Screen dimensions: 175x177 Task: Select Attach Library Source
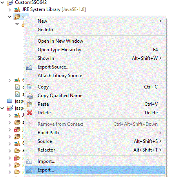click(x=95, y=76)
